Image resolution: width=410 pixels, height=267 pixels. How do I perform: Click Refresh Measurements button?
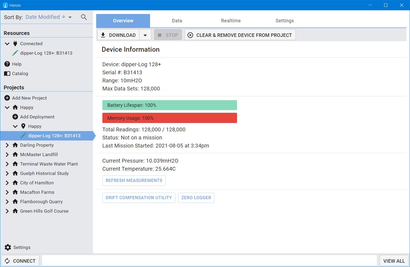pyautogui.click(x=134, y=181)
